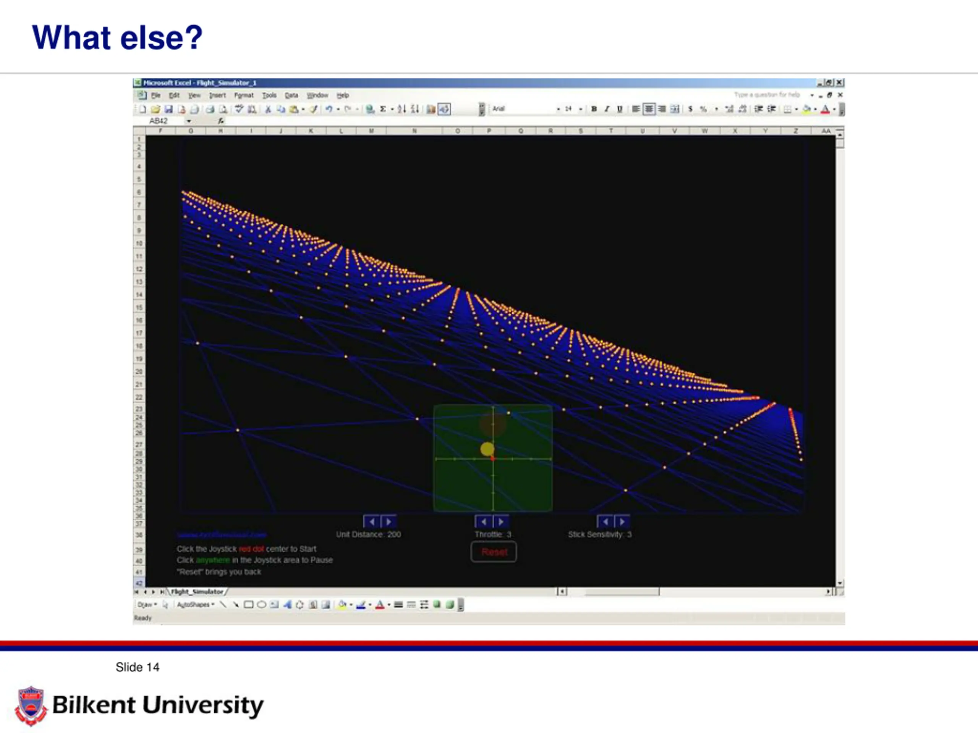Viewport: 978px width, 733px height.
Task: Click the Arrow tool in Drawing toolbar
Action: [x=236, y=604]
